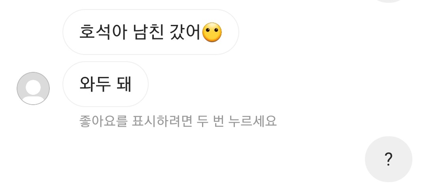This screenshot has height=190, width=427.
Task: Tap the shoulders silhouette of the avatar
Action: point(33,100)
